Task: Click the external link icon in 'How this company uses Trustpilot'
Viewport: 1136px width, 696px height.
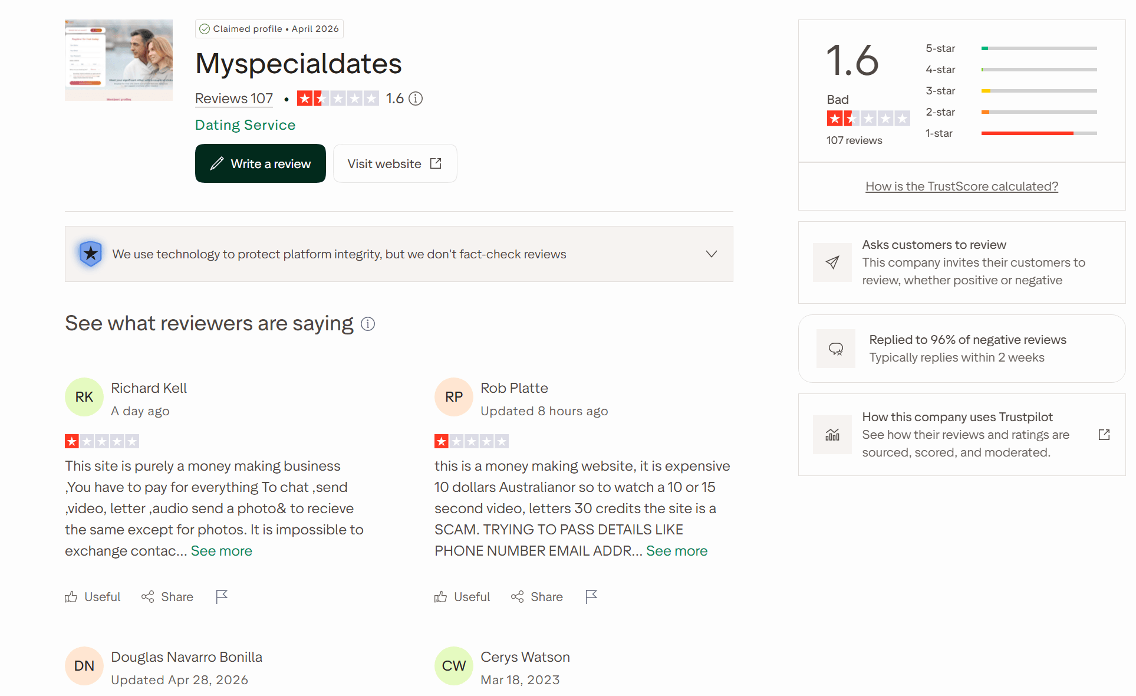Action: [1104, 435]
